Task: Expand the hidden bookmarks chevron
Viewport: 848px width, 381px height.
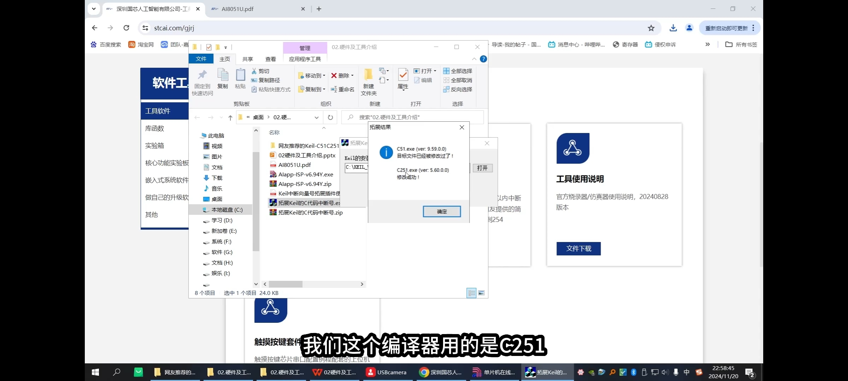Action: click(708, 44)
